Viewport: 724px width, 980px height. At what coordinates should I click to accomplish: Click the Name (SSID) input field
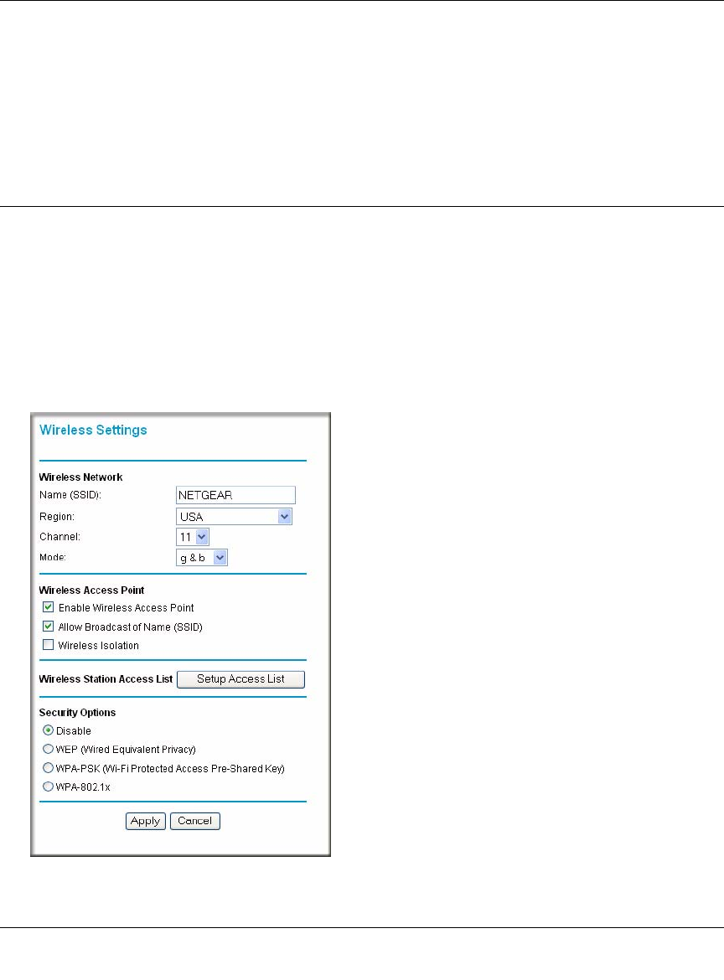[235, 495]
